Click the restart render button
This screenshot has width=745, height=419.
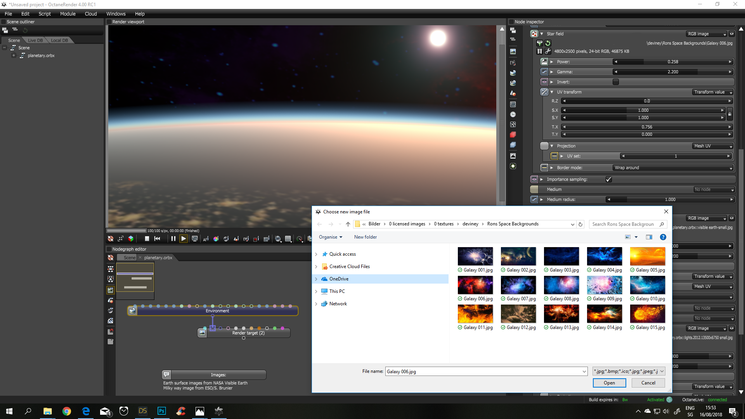[x=157, y=239]
